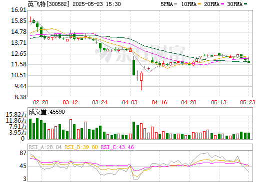Click the 11.58 price axis label
The width and height of the screenshot is (260, 182).
19,64
